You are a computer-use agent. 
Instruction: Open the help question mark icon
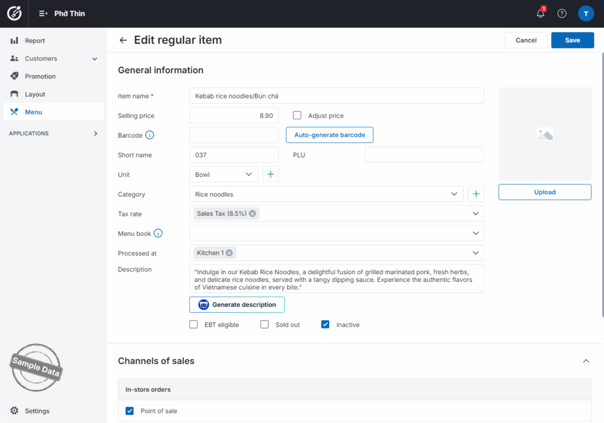coord(562,14)
